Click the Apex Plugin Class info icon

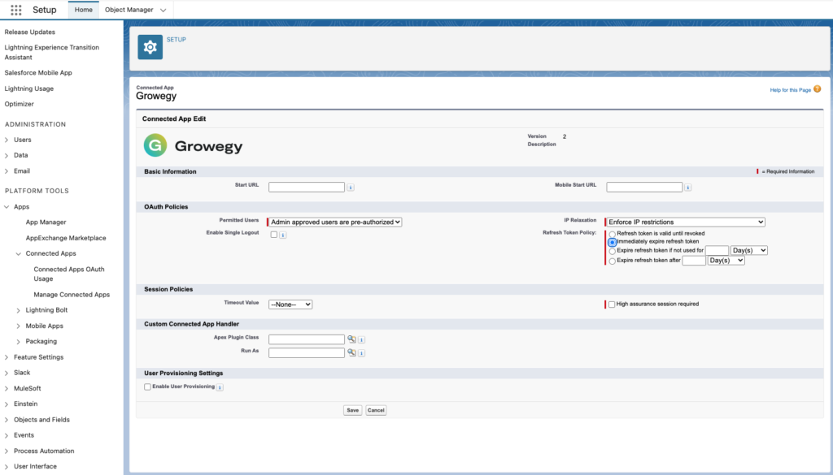point(362,340)
